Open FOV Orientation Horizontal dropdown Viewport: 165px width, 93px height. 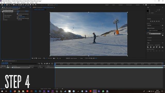(22, 16)
